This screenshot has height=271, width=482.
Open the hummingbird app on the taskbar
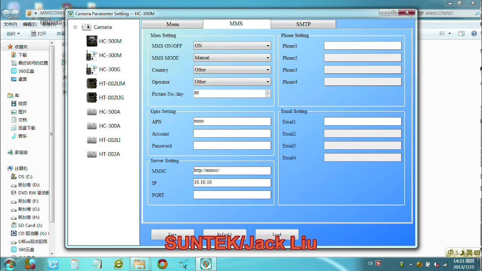coord(184,264)
